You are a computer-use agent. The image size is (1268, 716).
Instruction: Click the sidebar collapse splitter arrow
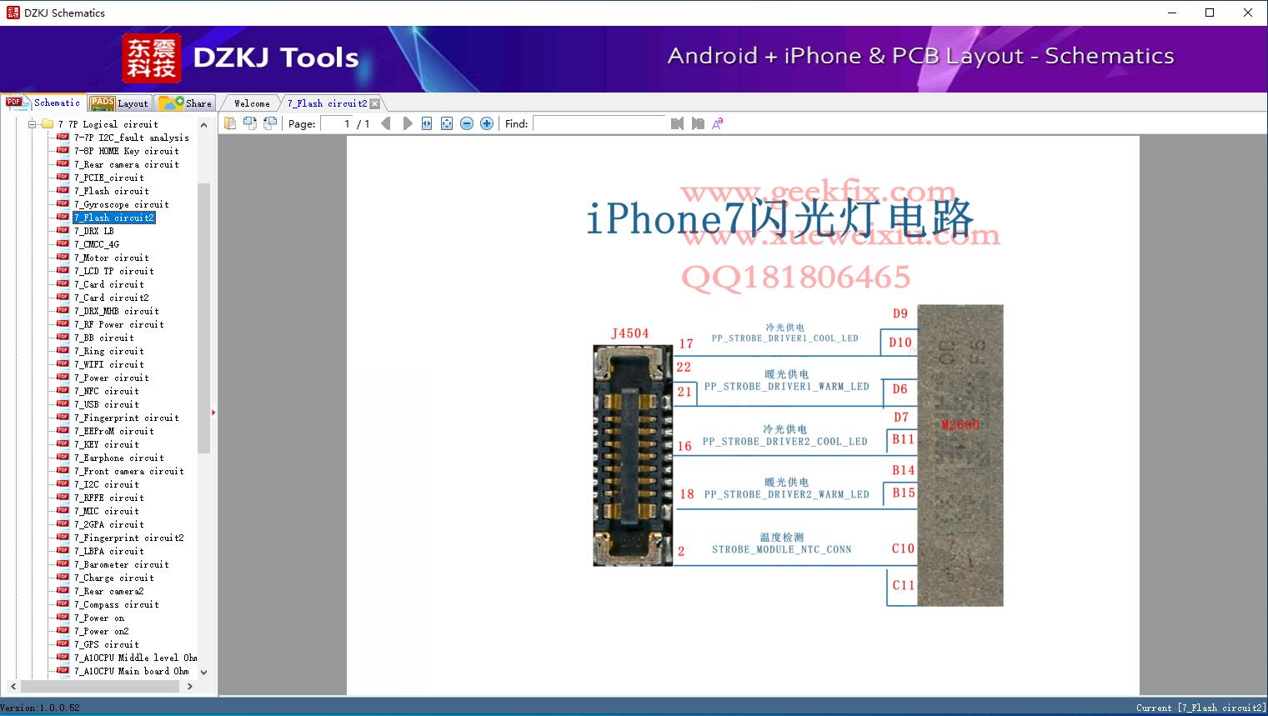click(213, 413)
